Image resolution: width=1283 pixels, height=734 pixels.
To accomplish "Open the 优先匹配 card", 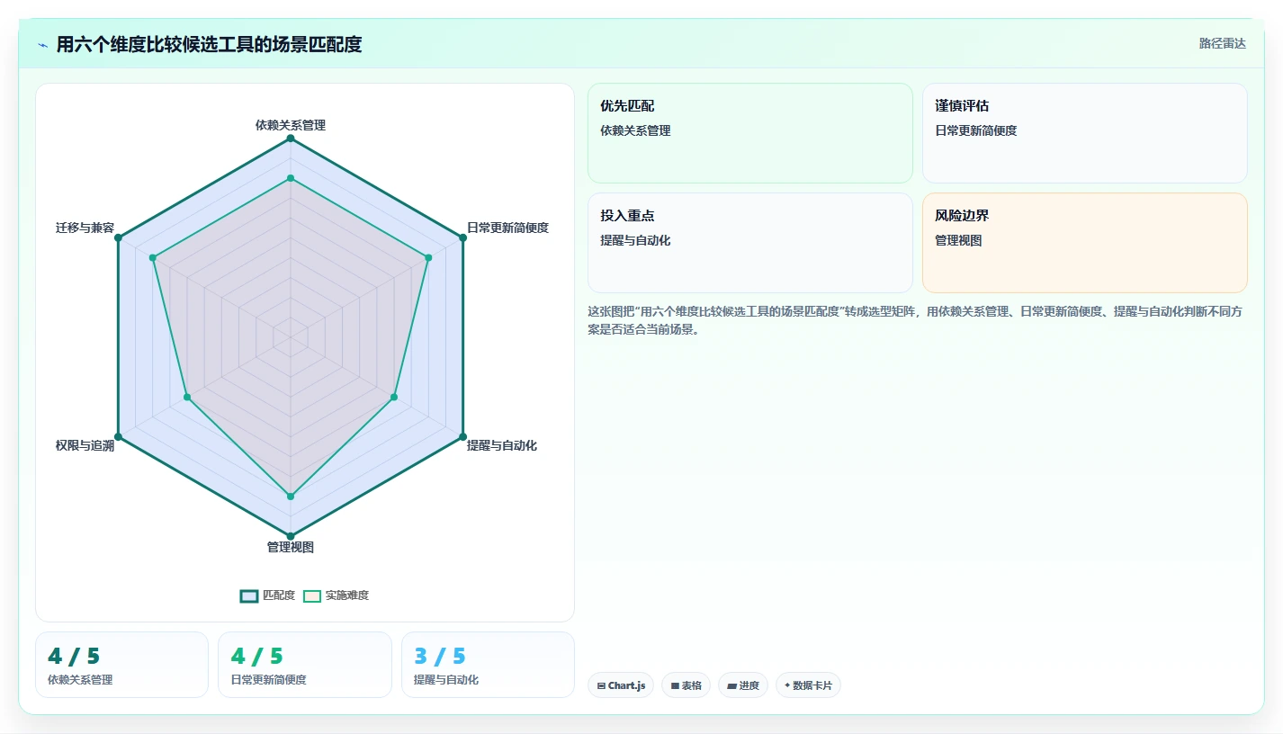I will pyautogui.click(x=750, y=133).
